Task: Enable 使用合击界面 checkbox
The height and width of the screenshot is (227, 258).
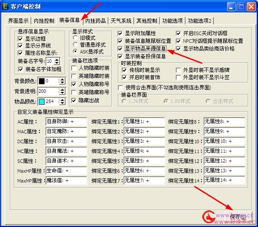Action: (120, 88)
